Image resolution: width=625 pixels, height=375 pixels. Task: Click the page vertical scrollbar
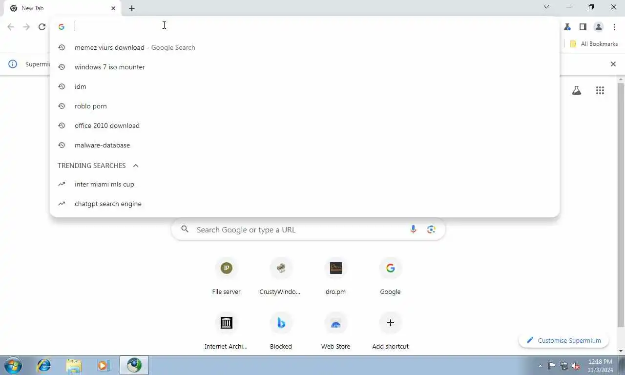pos(621,205)
